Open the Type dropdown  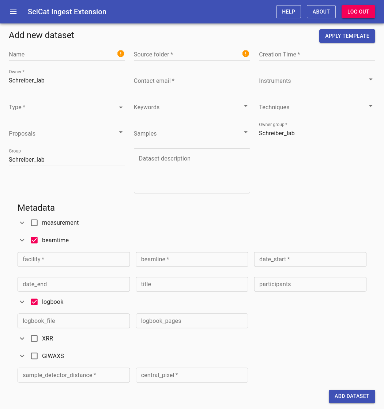(x=120, y=107)
